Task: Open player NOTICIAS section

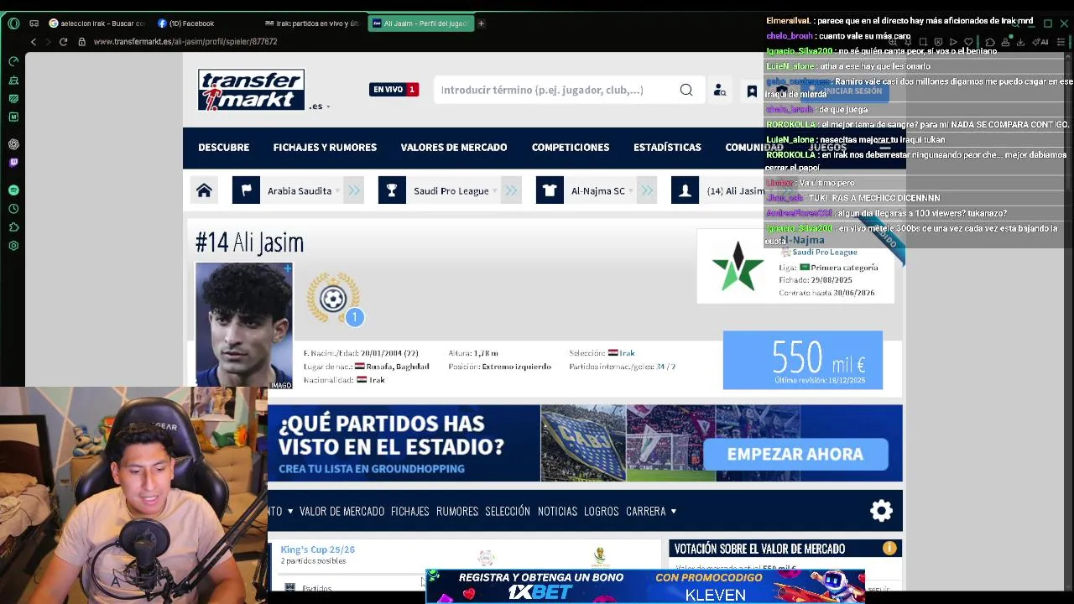Action: pyautogui.click(x=557, y=511)
